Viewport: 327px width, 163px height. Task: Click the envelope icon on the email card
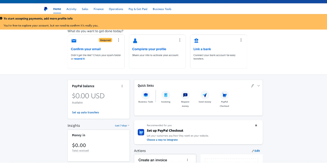click(74, 40)
